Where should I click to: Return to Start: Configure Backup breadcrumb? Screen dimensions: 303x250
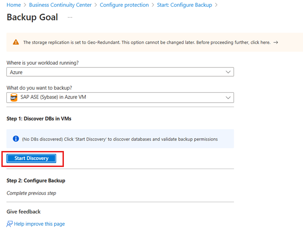(184, 5)
